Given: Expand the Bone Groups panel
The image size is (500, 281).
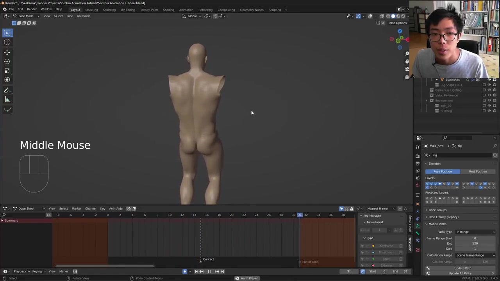Looking at the screenshot, I should coord(437,210).
